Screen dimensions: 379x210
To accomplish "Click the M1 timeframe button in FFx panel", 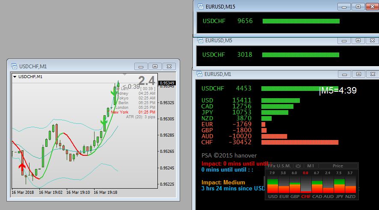I will click(x=311, y=166).
